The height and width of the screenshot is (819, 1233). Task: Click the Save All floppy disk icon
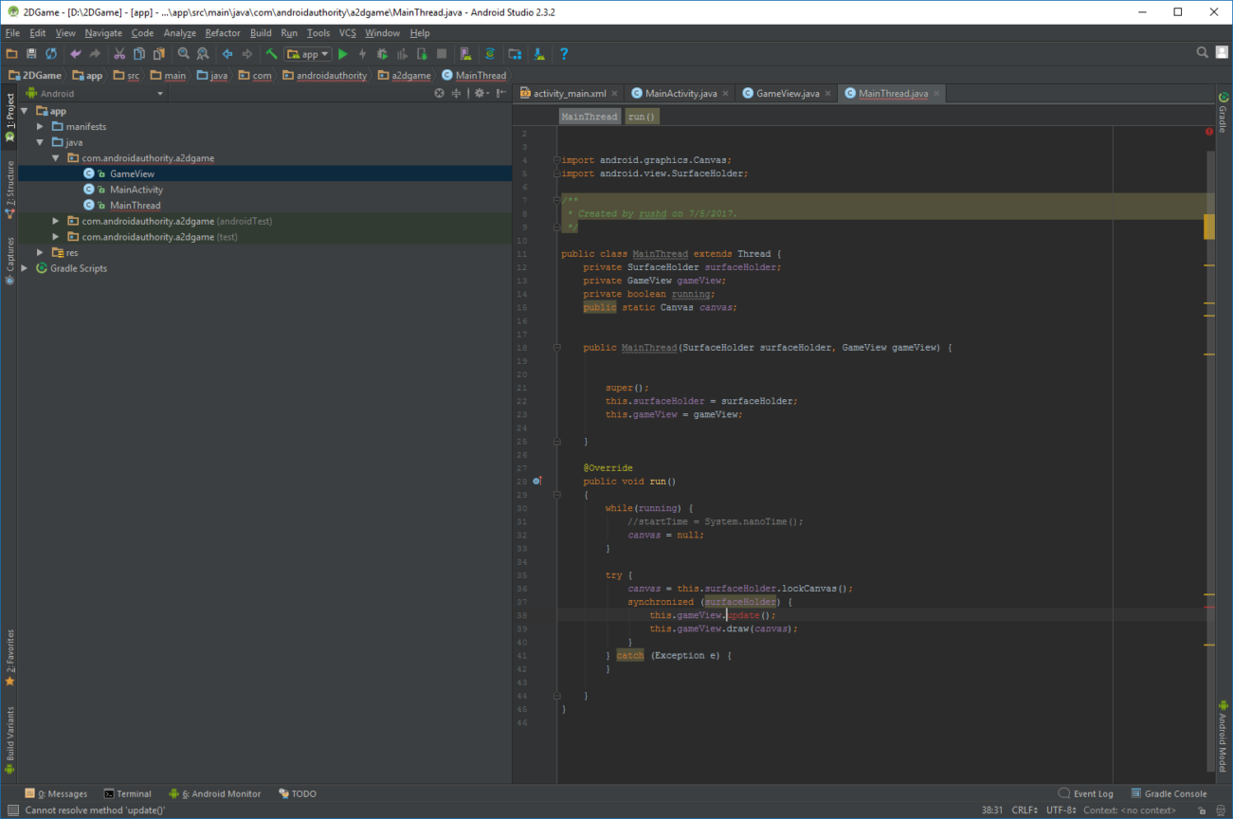tap(31, 54)
